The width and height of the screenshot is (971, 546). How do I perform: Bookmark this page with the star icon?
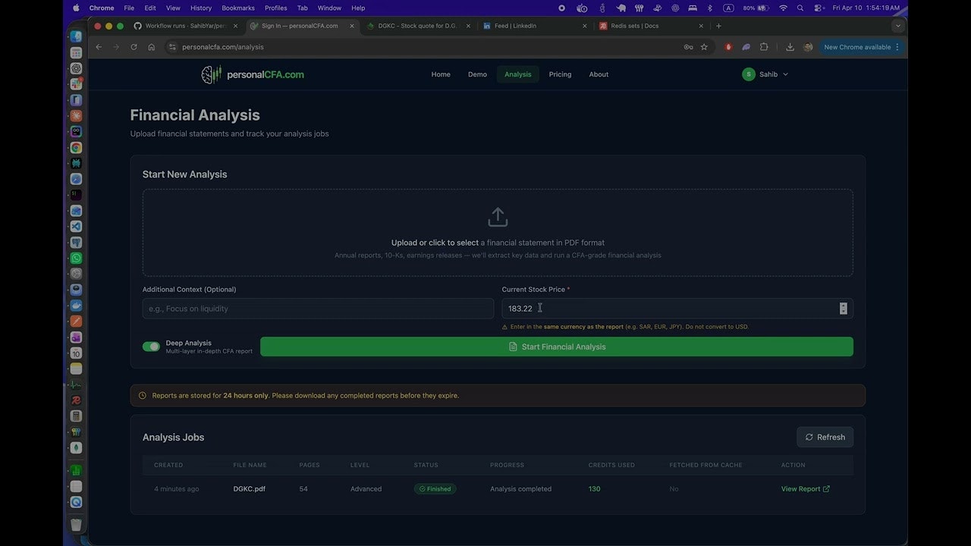(x=704, y=47)
